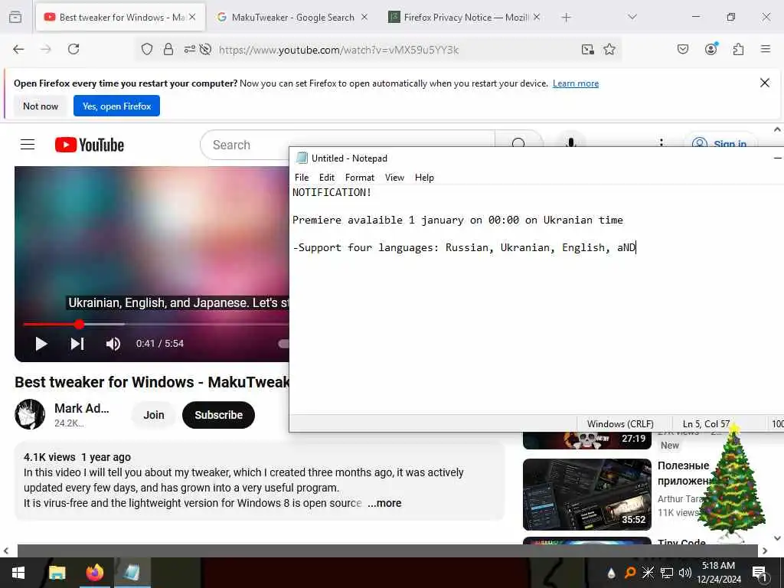Bookmark this page with the star icon
Viewport: 784px width, 588px height.
[609, 49]
